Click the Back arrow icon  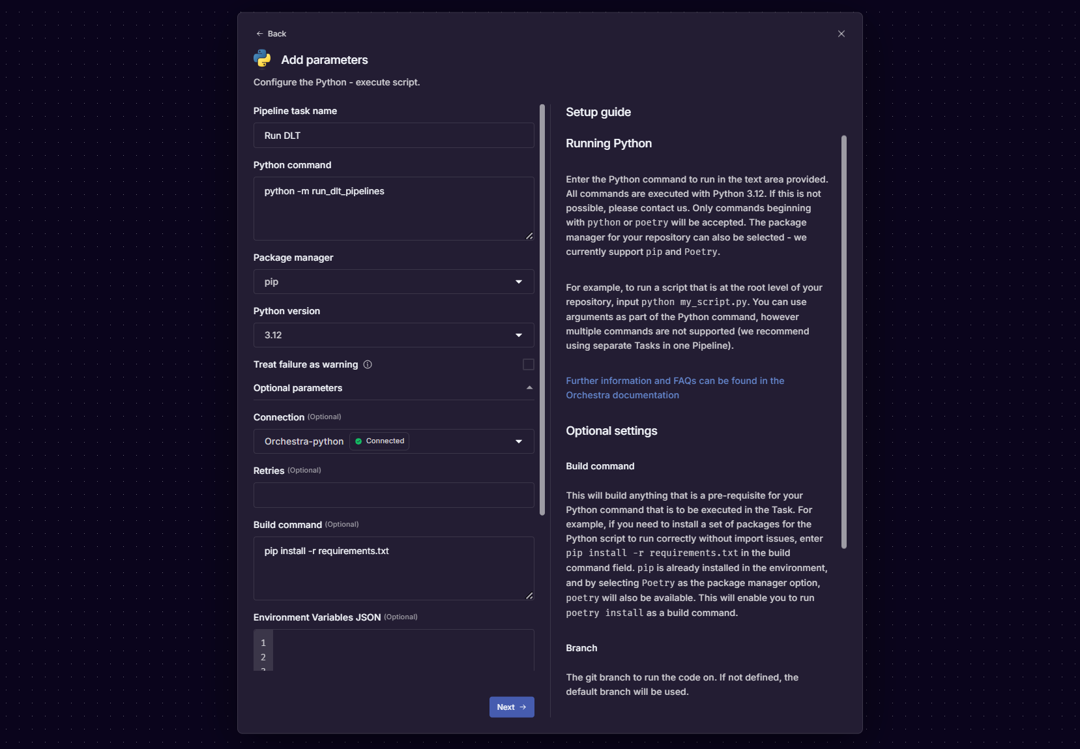point(259,34)
